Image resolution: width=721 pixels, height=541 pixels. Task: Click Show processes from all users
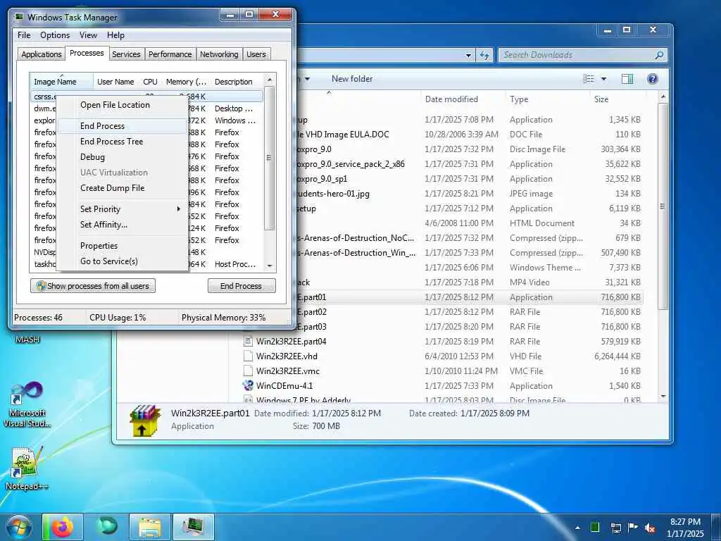(x=93, y=286)
